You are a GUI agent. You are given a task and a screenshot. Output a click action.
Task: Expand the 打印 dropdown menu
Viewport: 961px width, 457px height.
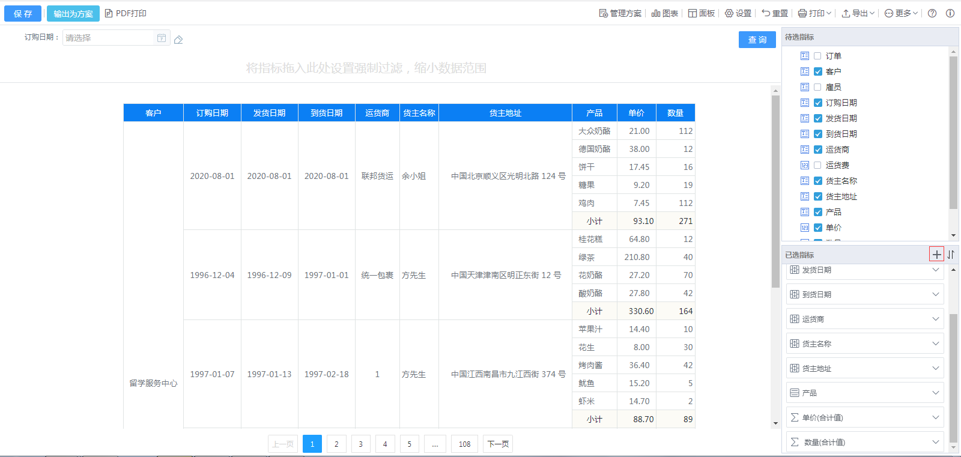coord(814,13)
